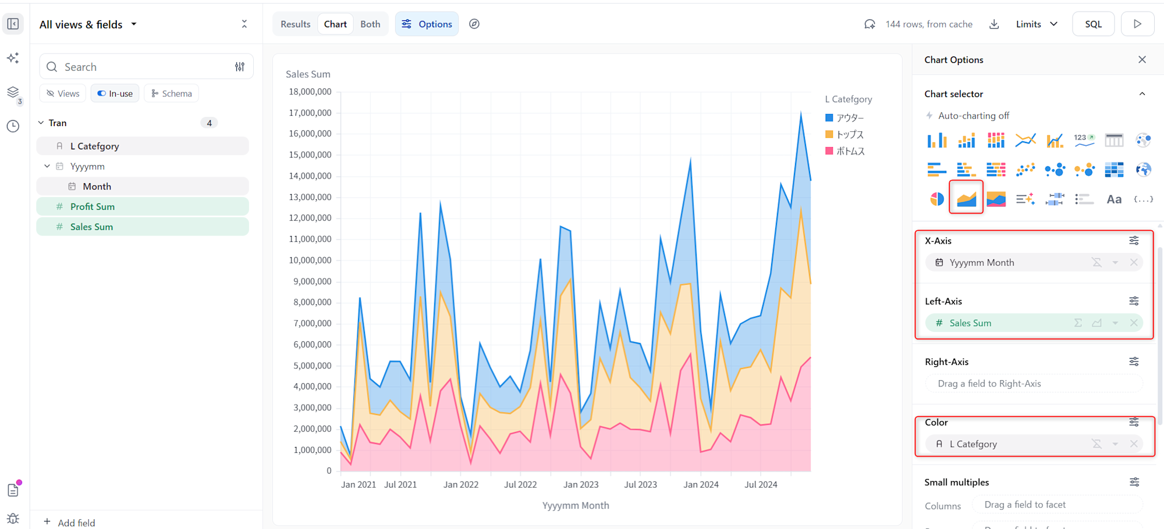Viewport: 1164px width, 529px height.
Task: Select the pie chart type icon
Action: [936, 199]
